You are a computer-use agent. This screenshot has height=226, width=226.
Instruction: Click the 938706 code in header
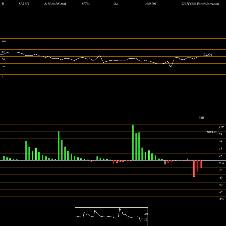(x=151, y=4)
